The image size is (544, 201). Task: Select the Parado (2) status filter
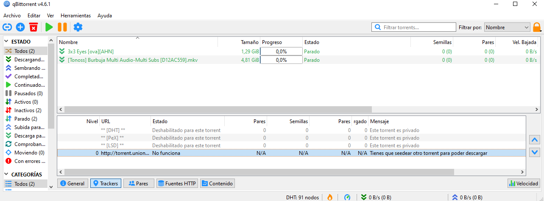coord(25,119)
